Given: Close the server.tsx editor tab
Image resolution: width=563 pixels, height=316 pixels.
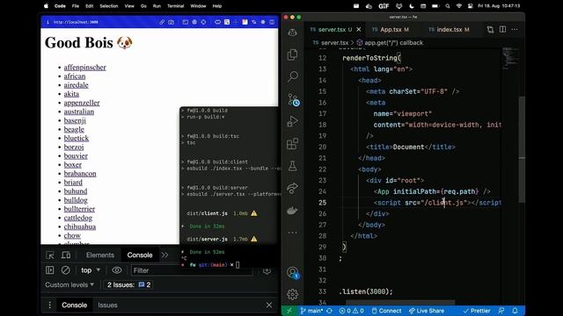Looking at the screenshot, I should [x=359, y=29].
